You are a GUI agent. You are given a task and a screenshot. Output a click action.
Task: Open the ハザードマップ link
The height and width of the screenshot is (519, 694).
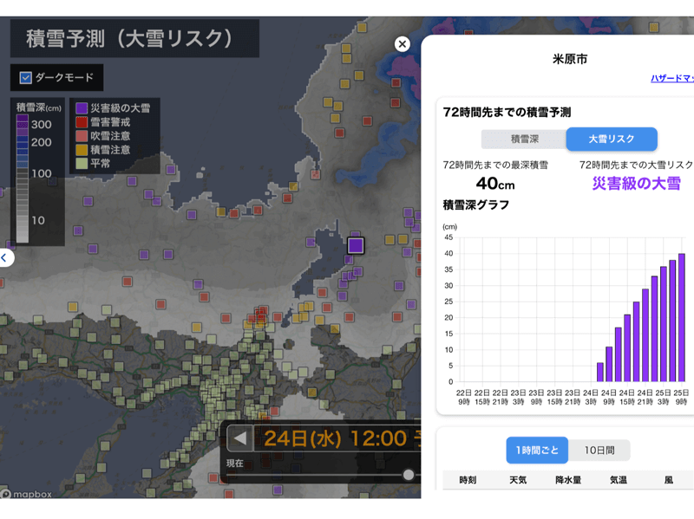(x=671, y=79)
